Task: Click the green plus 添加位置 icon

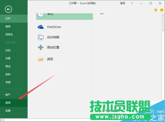Action: pyautogui.click(x=41, y=47)
